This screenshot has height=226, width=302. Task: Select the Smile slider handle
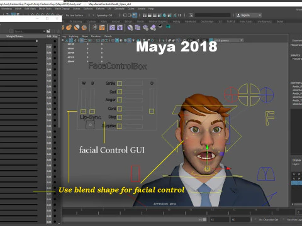(120, 83)
